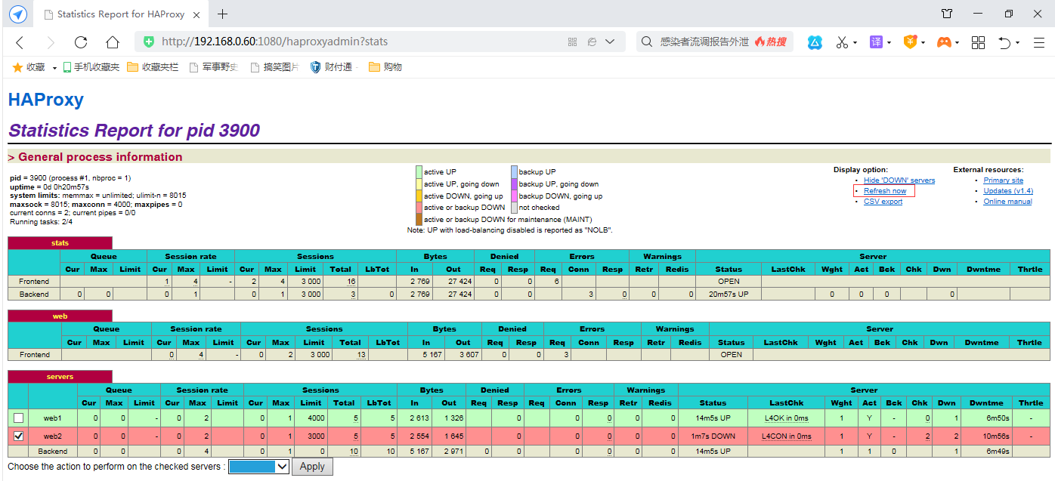This screenshot has width=1055, height=481.
Task: Uncheck the web2 server checkbox
Action: pos(18,436)
